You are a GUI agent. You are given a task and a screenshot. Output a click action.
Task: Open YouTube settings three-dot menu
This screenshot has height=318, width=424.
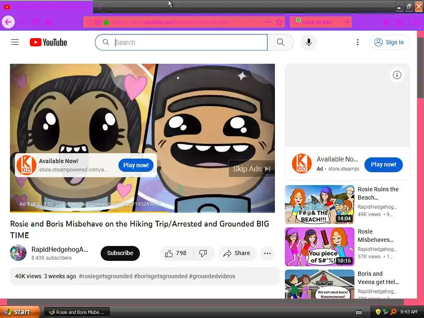point(357,42)
